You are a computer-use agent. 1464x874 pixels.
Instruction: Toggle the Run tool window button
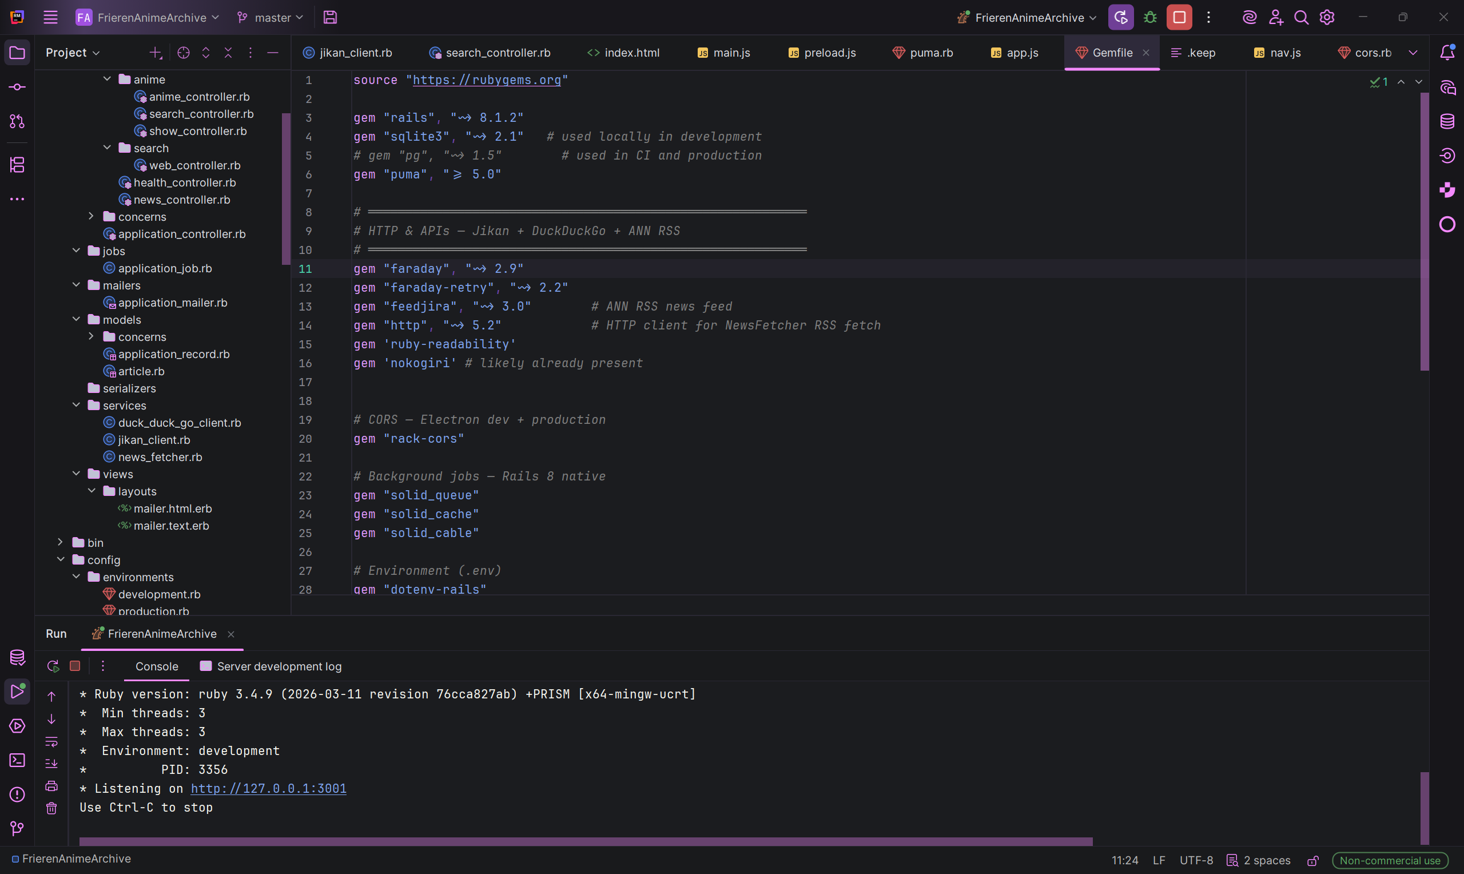[17, 692]
